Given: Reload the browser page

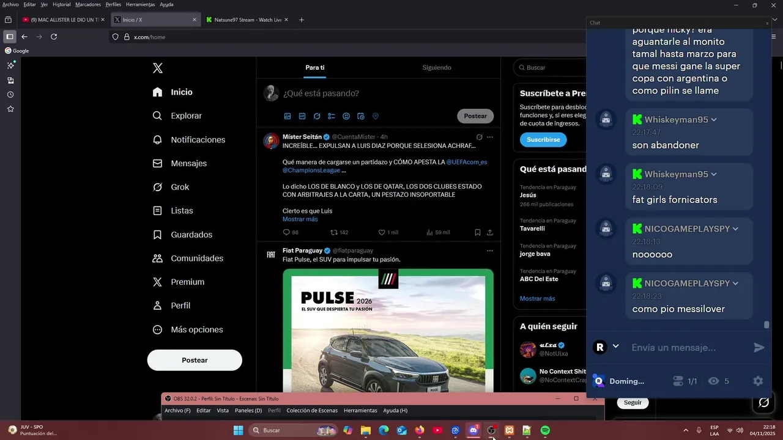Looking at the screenshot, I should tap(54, 37).
